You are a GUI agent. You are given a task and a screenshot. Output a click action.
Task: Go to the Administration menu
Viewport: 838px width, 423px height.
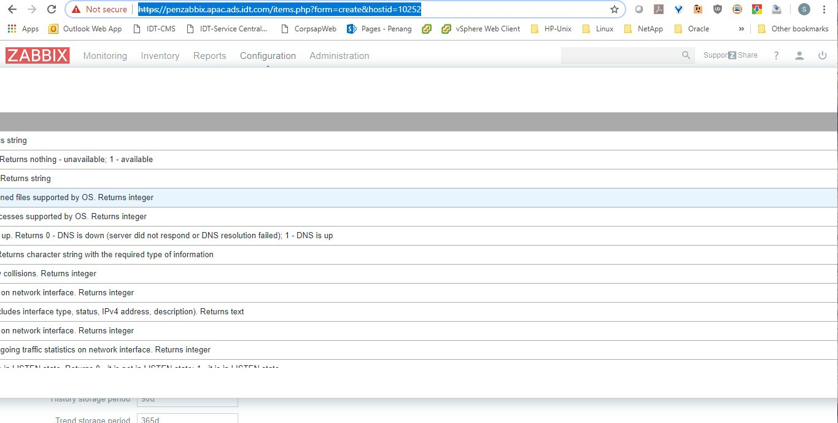(339, 55)
